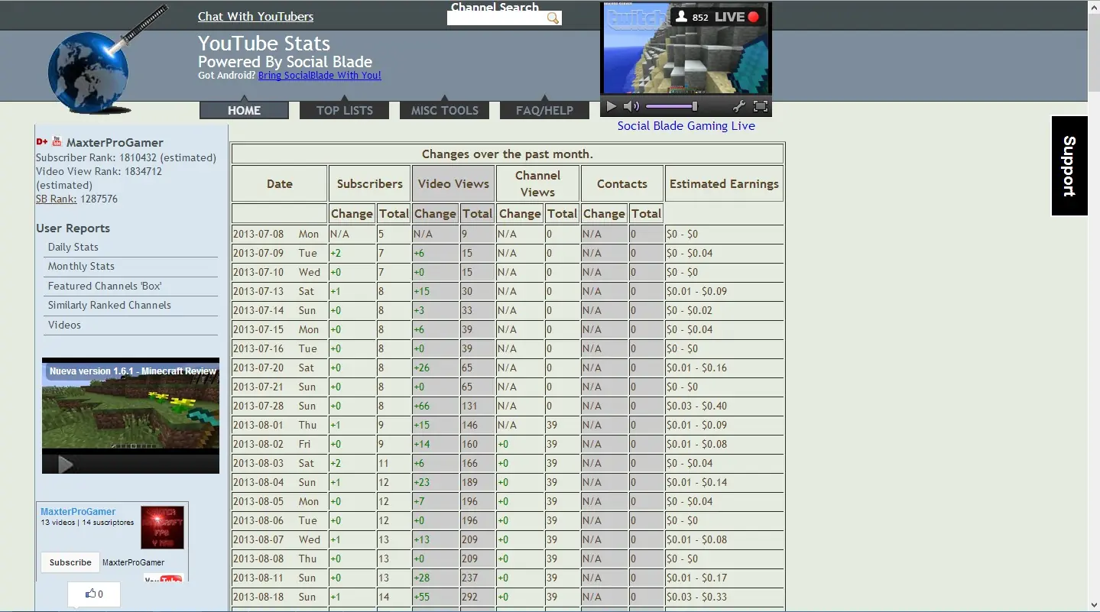Click the Channel Search input field
This screenshot has width=1100, height=612.
point(497,18)
